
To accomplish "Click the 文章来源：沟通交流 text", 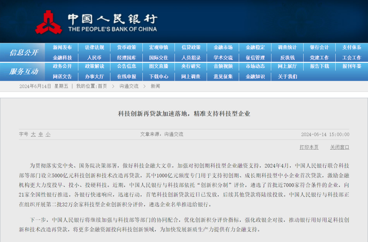I will coord(162,134).
